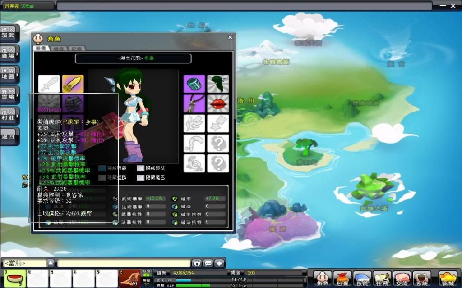Click the green hair equipment slot

click(x=218, y=84)
